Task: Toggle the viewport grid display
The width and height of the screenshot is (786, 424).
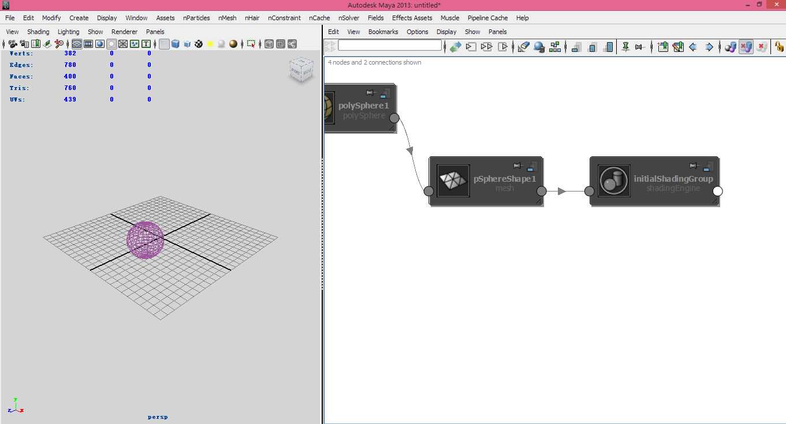Action: 77,44
